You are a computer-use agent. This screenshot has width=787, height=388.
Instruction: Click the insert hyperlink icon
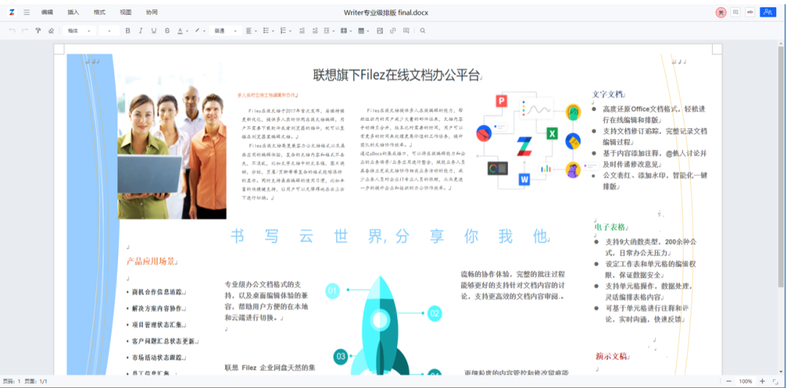[393, 31]
